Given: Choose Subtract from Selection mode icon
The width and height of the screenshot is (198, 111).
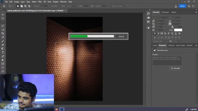Looking at the screenshot, I should pos(25,6).
